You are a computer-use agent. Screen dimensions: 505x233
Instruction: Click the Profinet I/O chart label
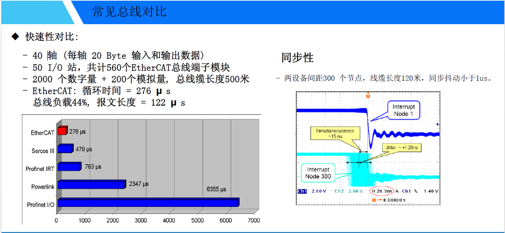(41, 205)
